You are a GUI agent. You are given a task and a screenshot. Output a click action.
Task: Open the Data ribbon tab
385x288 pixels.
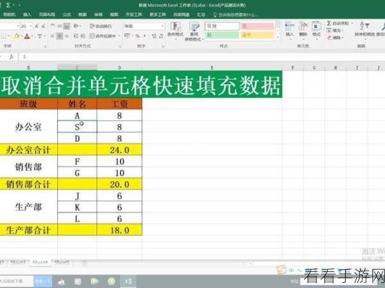[x=83, y=15]
